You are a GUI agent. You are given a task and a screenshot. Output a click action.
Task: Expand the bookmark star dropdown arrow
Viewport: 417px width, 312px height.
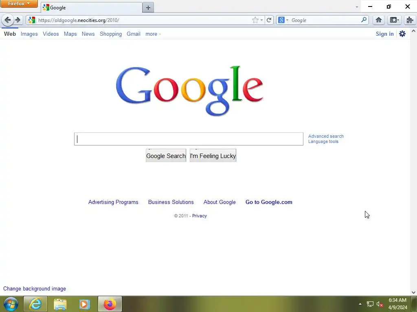pyautogui.click(x=262, y=20)
